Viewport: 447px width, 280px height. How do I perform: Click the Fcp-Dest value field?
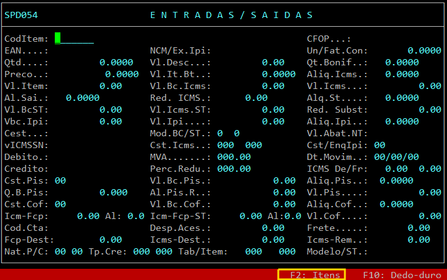click(110, 240)
